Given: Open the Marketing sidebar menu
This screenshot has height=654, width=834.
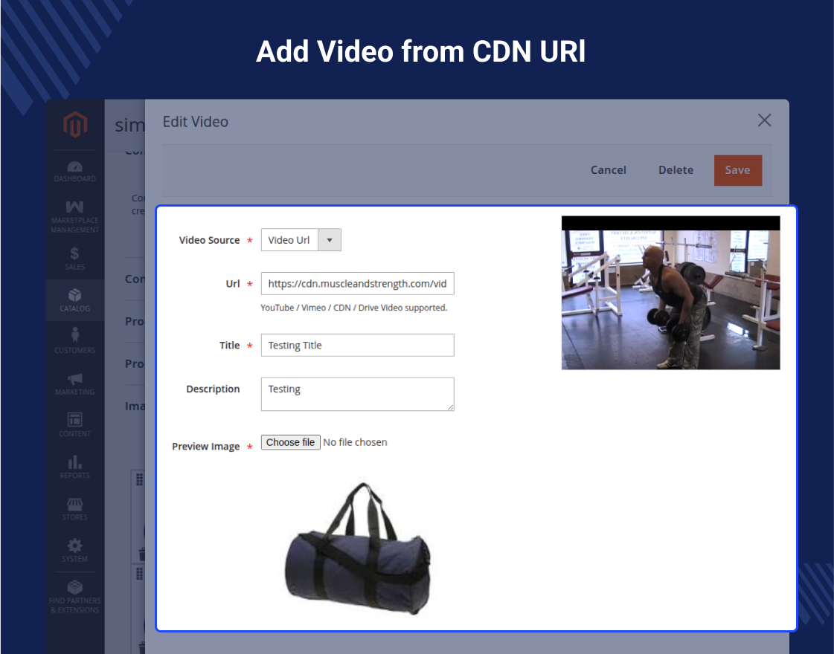Looking at the screenshot, I should tap(74, 383).
